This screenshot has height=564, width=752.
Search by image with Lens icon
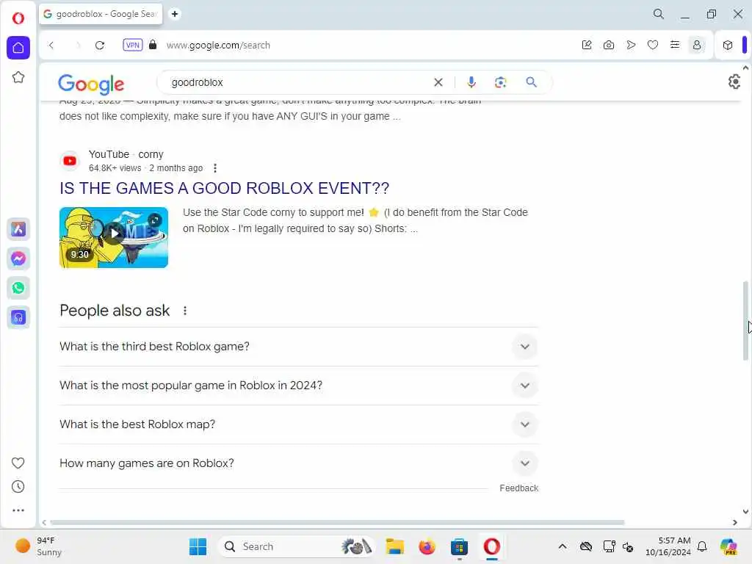[501, 82]
